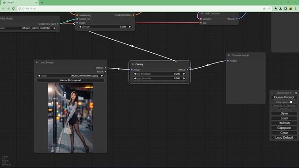Screen dimensions: 299x168
Task: Click the conditioning input socket
Action: (x=77, y=15)
